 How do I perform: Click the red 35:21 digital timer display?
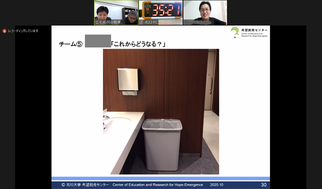(x=161, y=10)
